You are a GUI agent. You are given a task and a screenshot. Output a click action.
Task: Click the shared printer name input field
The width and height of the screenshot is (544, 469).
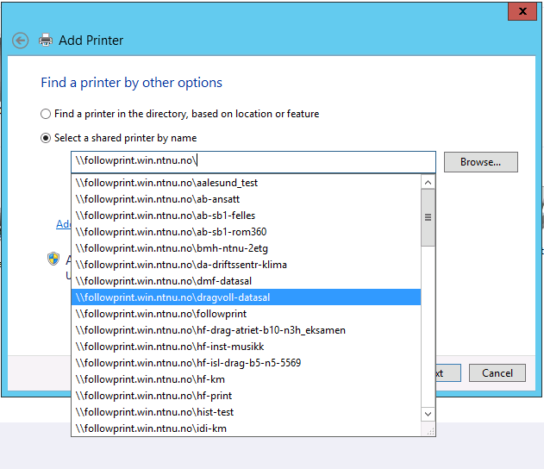coord(253,162)
